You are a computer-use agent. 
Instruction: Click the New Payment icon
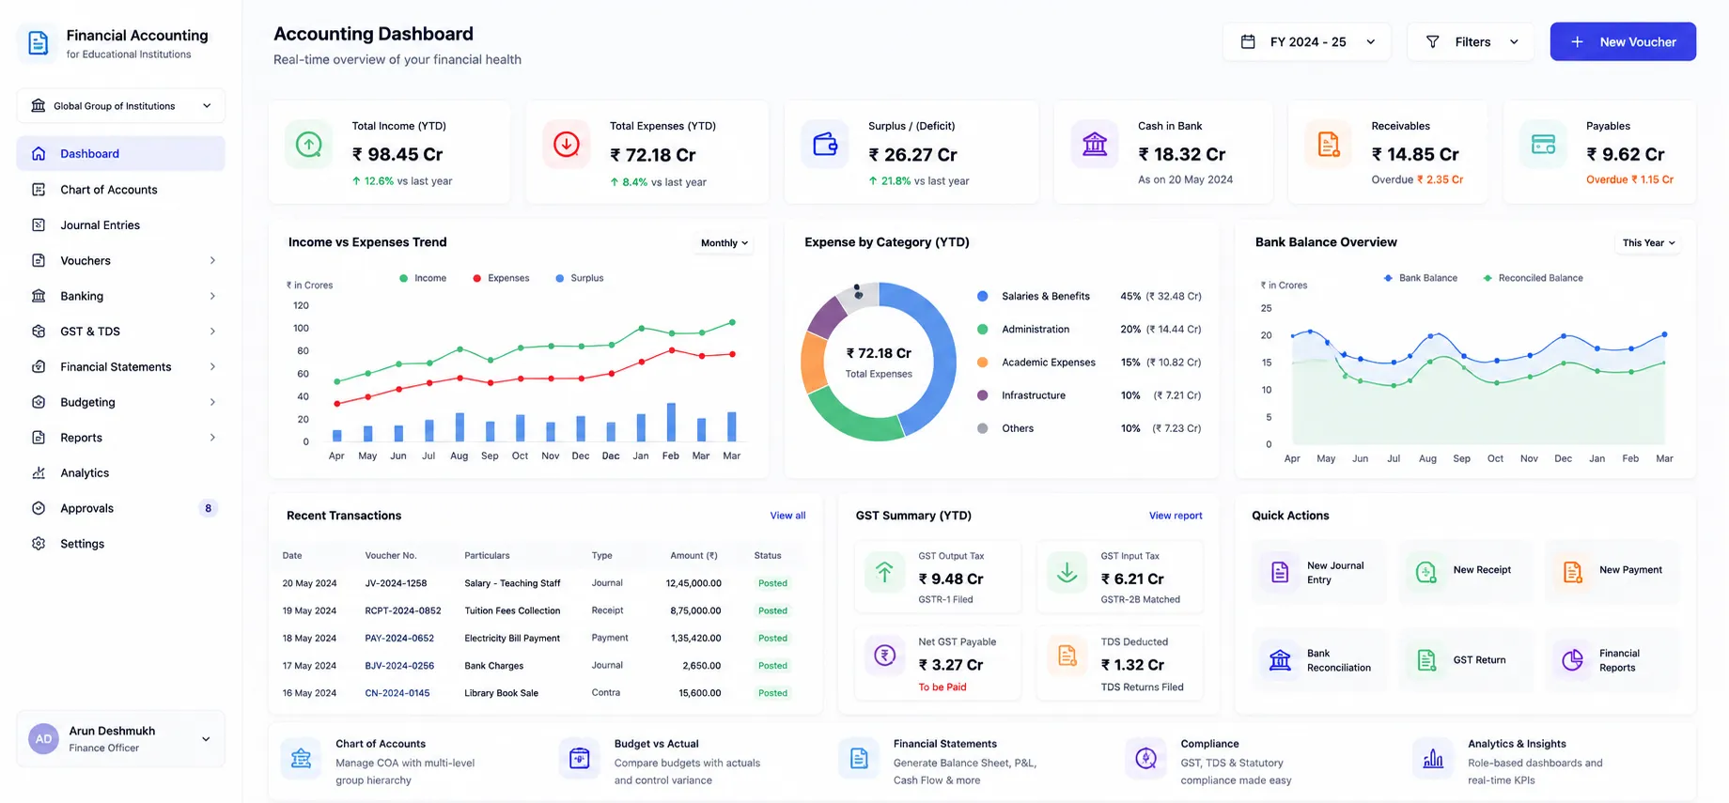pyautogui.click(x=1572, y=572)
